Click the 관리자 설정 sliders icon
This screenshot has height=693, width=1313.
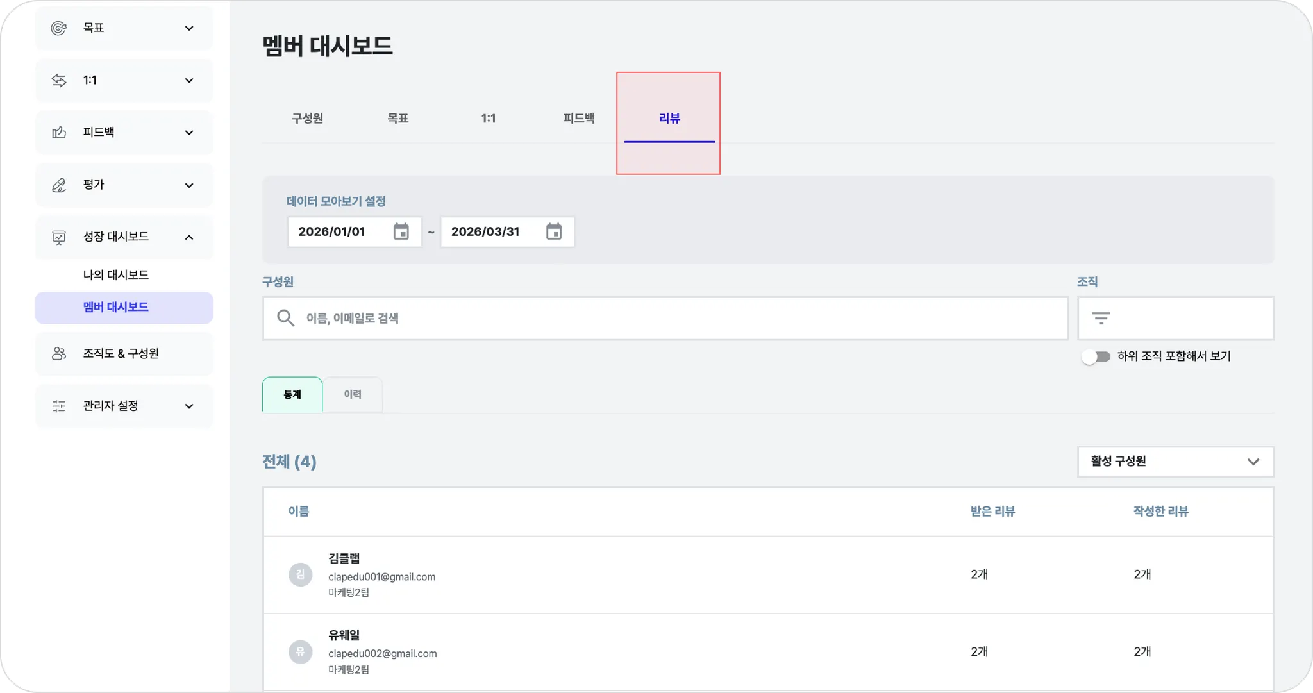(x=59, y=406)
